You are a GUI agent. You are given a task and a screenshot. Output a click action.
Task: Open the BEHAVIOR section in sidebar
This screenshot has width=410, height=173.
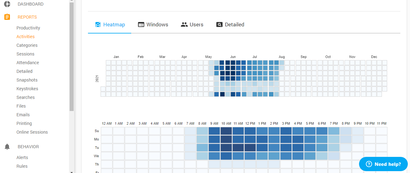point(28,147)
